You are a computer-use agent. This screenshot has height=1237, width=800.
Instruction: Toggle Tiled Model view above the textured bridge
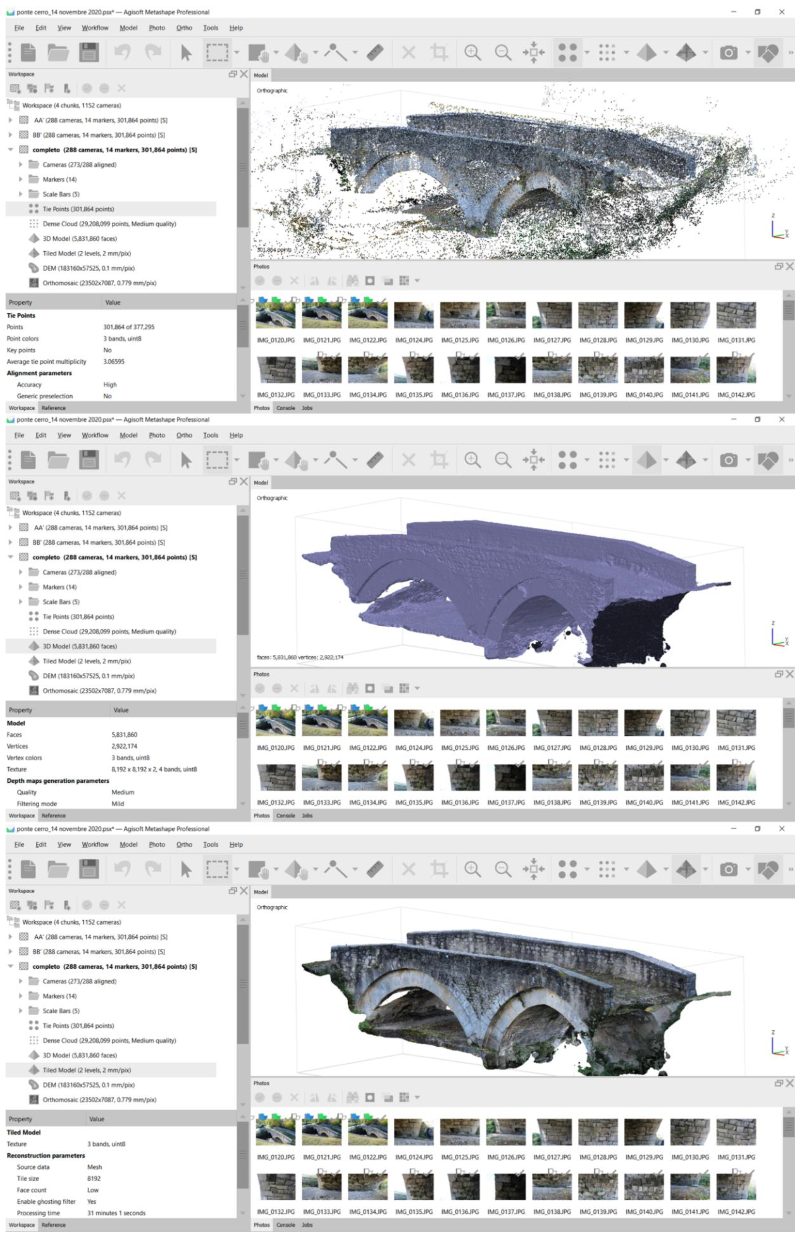686,869
